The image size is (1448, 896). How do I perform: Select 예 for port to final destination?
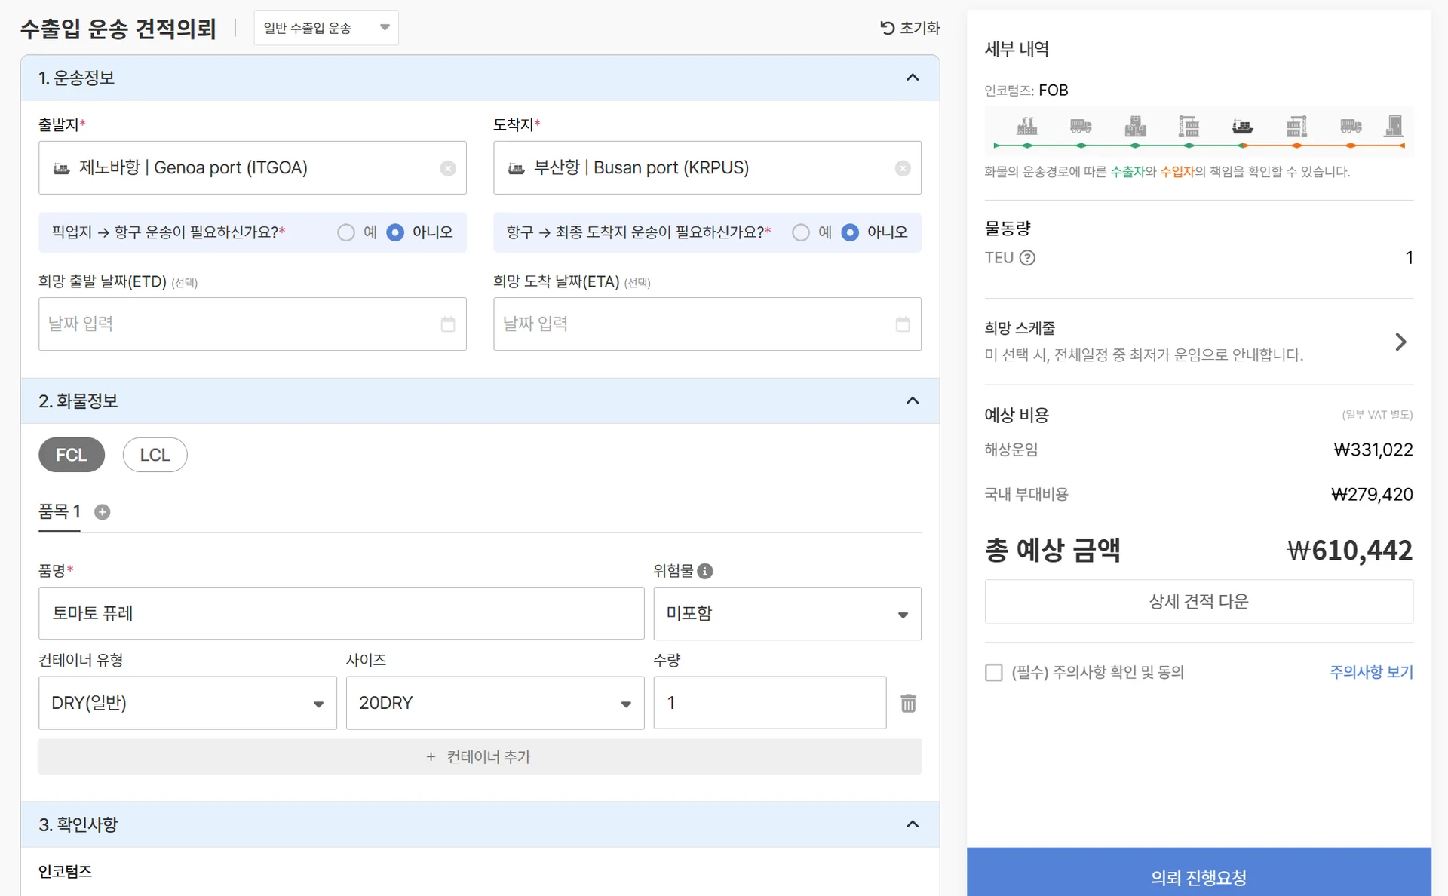click(x=801, y=232)
